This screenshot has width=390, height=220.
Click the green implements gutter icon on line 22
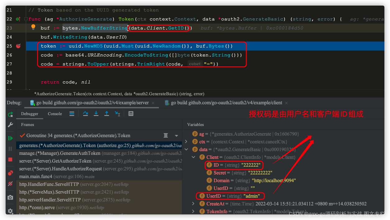tap(18, 19)
